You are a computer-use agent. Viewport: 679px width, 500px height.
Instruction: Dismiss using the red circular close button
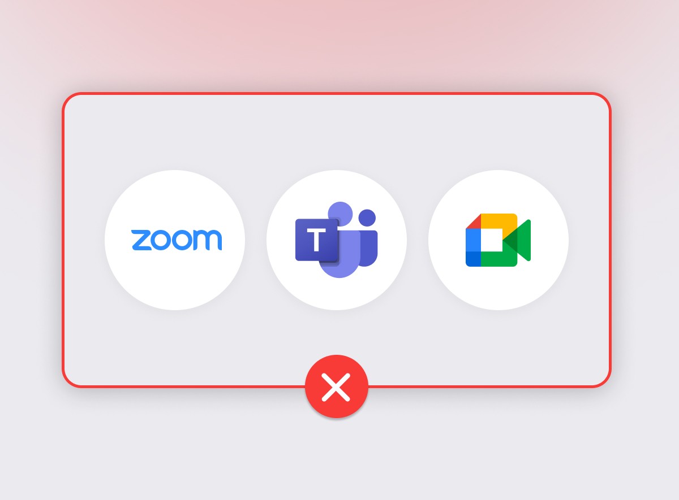[x=336, y=387]
